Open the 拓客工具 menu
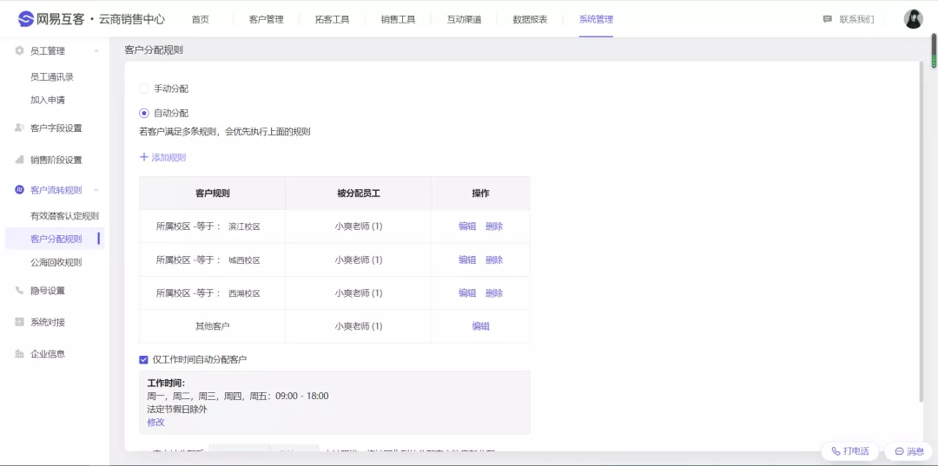Image resolution: width=938 pixels, height=466 pixels. pyautogui.click(x=332, y=19)
